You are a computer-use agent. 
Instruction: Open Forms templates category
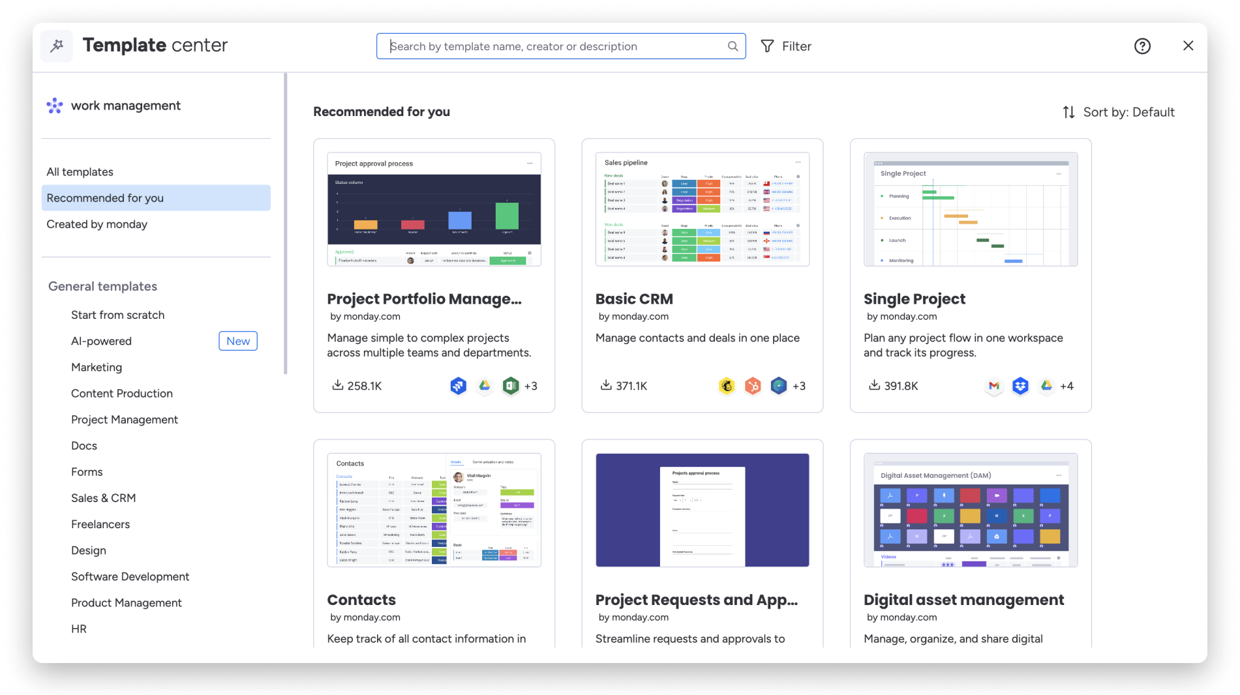(x=87, y=471)
